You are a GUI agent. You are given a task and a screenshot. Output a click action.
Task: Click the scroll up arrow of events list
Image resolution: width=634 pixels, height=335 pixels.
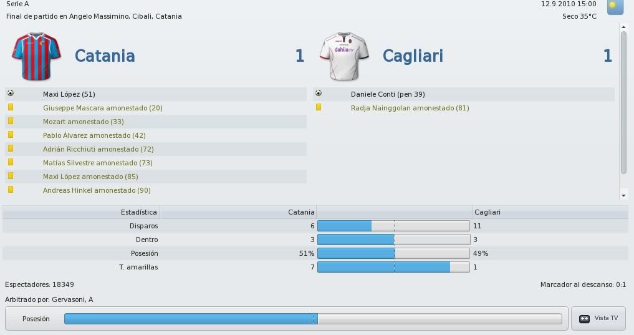pos(623,27)
